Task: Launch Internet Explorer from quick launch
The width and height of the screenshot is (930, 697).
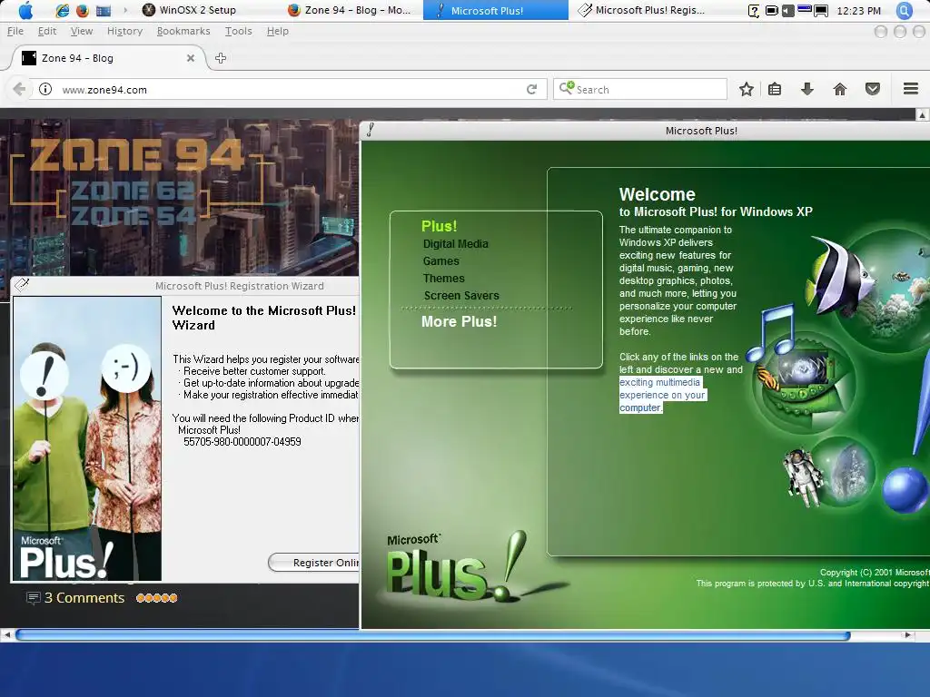Action: (x=62, y=10)
